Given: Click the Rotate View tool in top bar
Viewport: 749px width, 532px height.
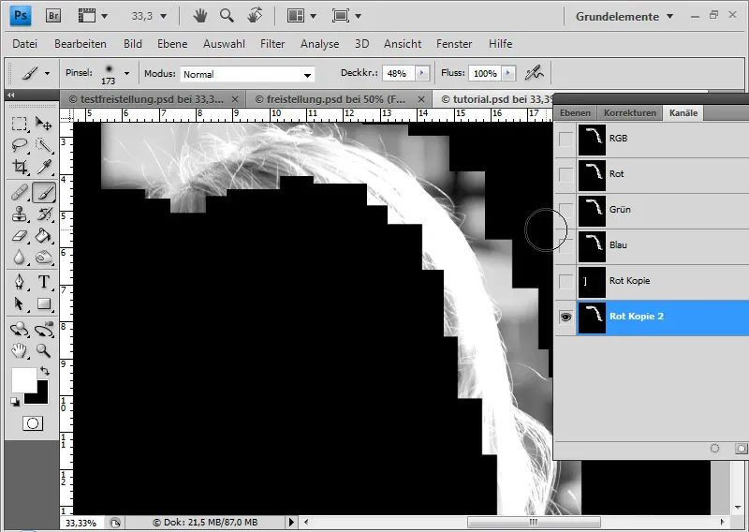Looking at the screenshot, I should [255, 16].
